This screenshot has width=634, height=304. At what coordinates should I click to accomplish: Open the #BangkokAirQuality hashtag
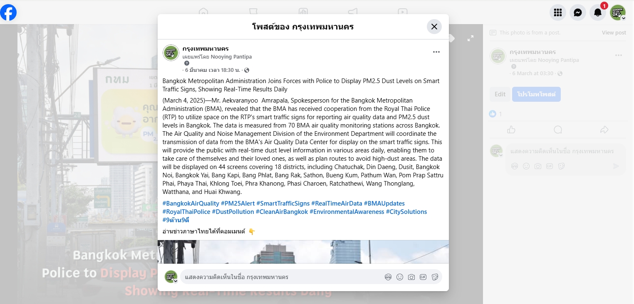191,203
